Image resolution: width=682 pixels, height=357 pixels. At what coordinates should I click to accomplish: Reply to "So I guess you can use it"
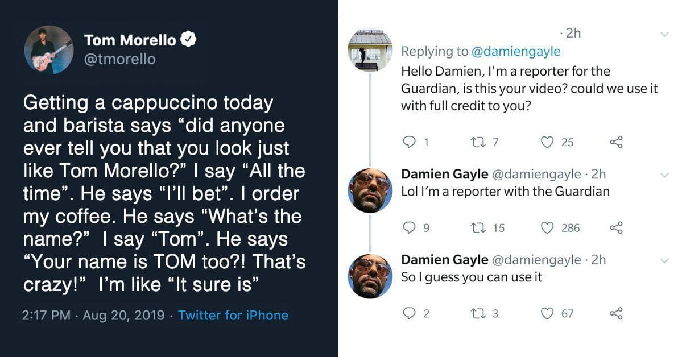point(409,313)
